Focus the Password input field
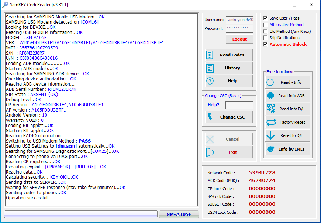This screenshot has height=223, width=321. [x=239, y=29]
